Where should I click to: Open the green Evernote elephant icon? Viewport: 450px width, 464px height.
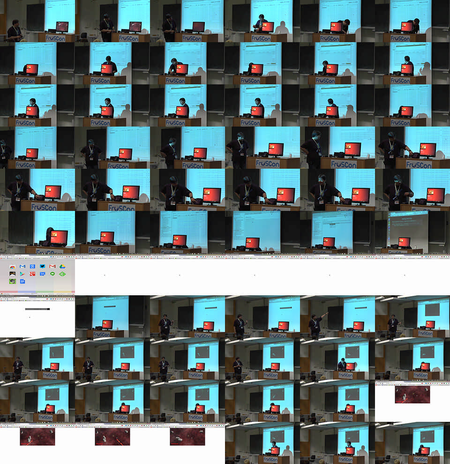tap(13, 281)
